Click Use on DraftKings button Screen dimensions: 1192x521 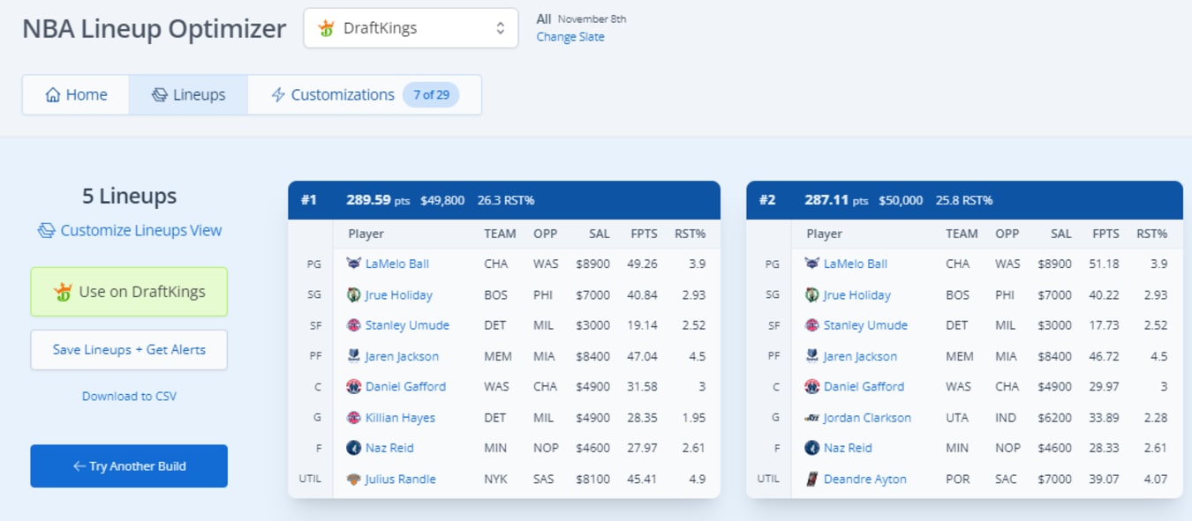coord(129,292)
